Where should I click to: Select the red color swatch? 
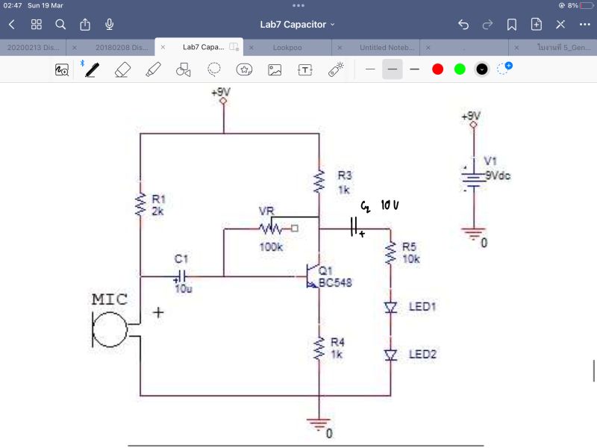point(437,69)
